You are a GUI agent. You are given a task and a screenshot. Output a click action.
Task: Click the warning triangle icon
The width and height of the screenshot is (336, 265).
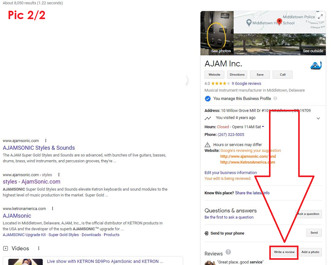pos(207,144)
